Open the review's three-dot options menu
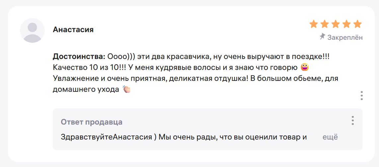Viewport: 379px width, 167px height. (362, 95)
